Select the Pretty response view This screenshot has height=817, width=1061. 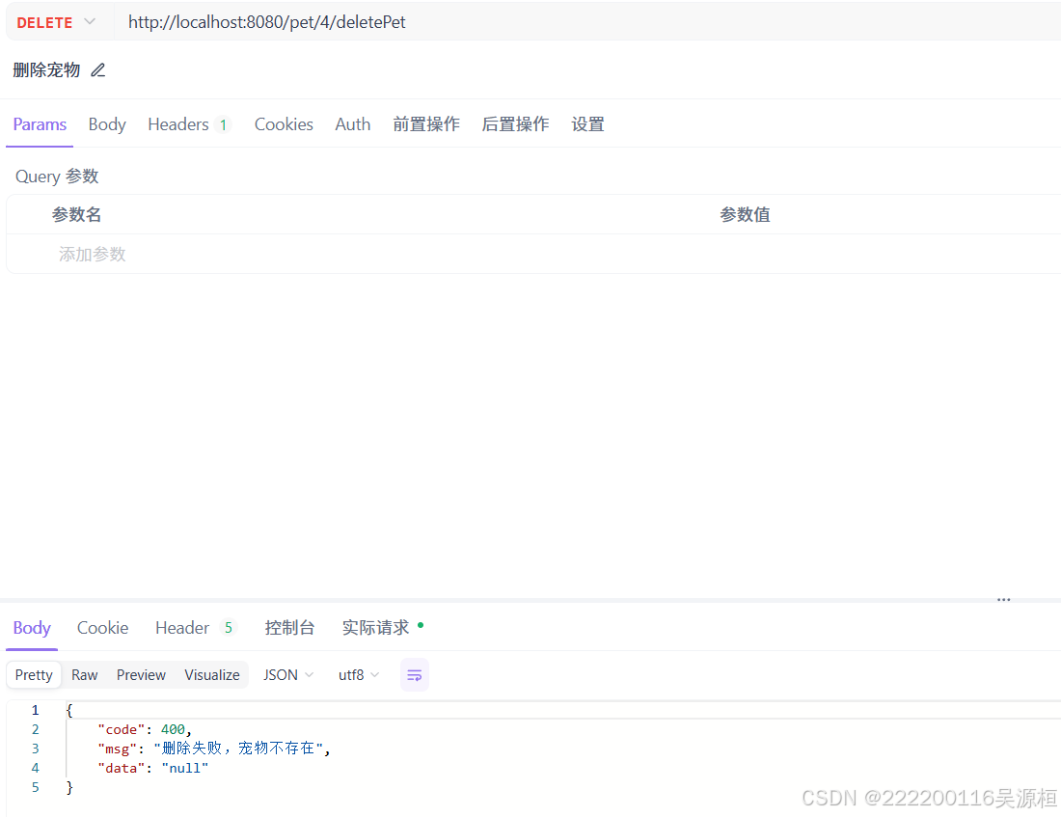pyautogui.click(x=33, y=674)
